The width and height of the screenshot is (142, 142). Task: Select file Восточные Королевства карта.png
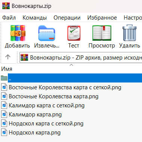(x=54, y=96)
